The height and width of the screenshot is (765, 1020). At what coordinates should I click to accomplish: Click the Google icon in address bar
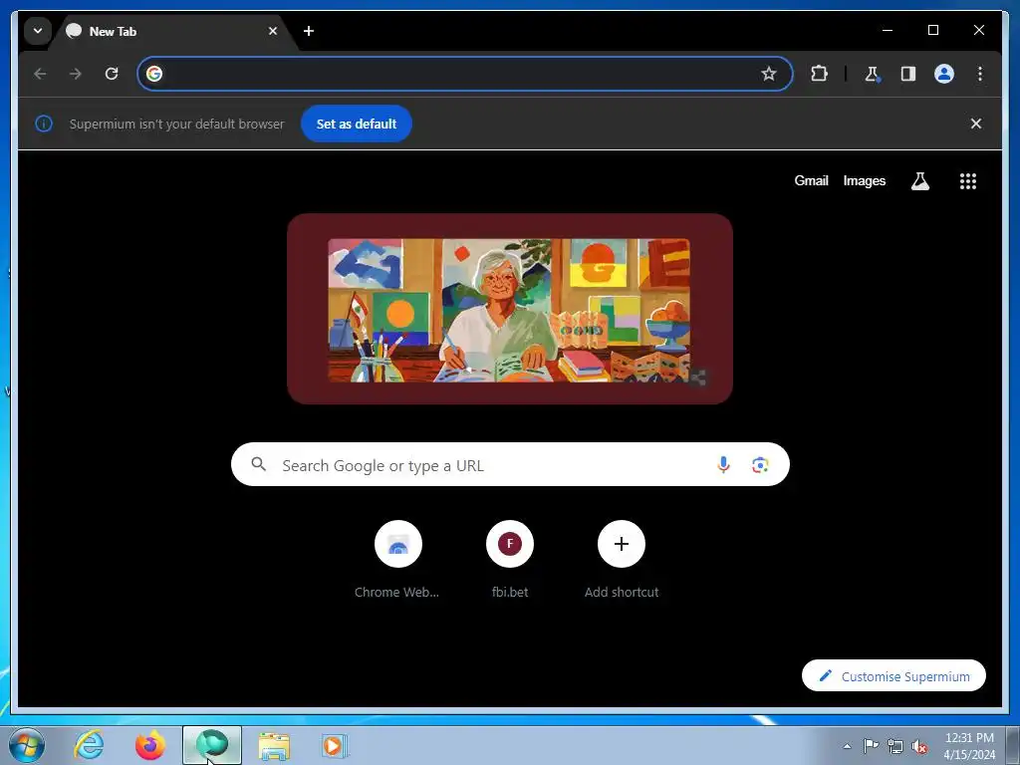(x=154, y=74)
